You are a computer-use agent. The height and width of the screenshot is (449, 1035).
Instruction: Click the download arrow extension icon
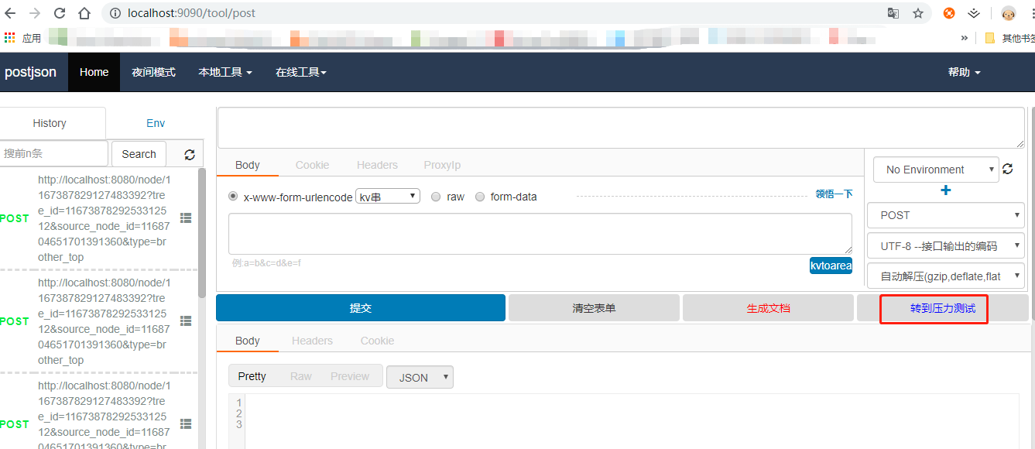974,13
